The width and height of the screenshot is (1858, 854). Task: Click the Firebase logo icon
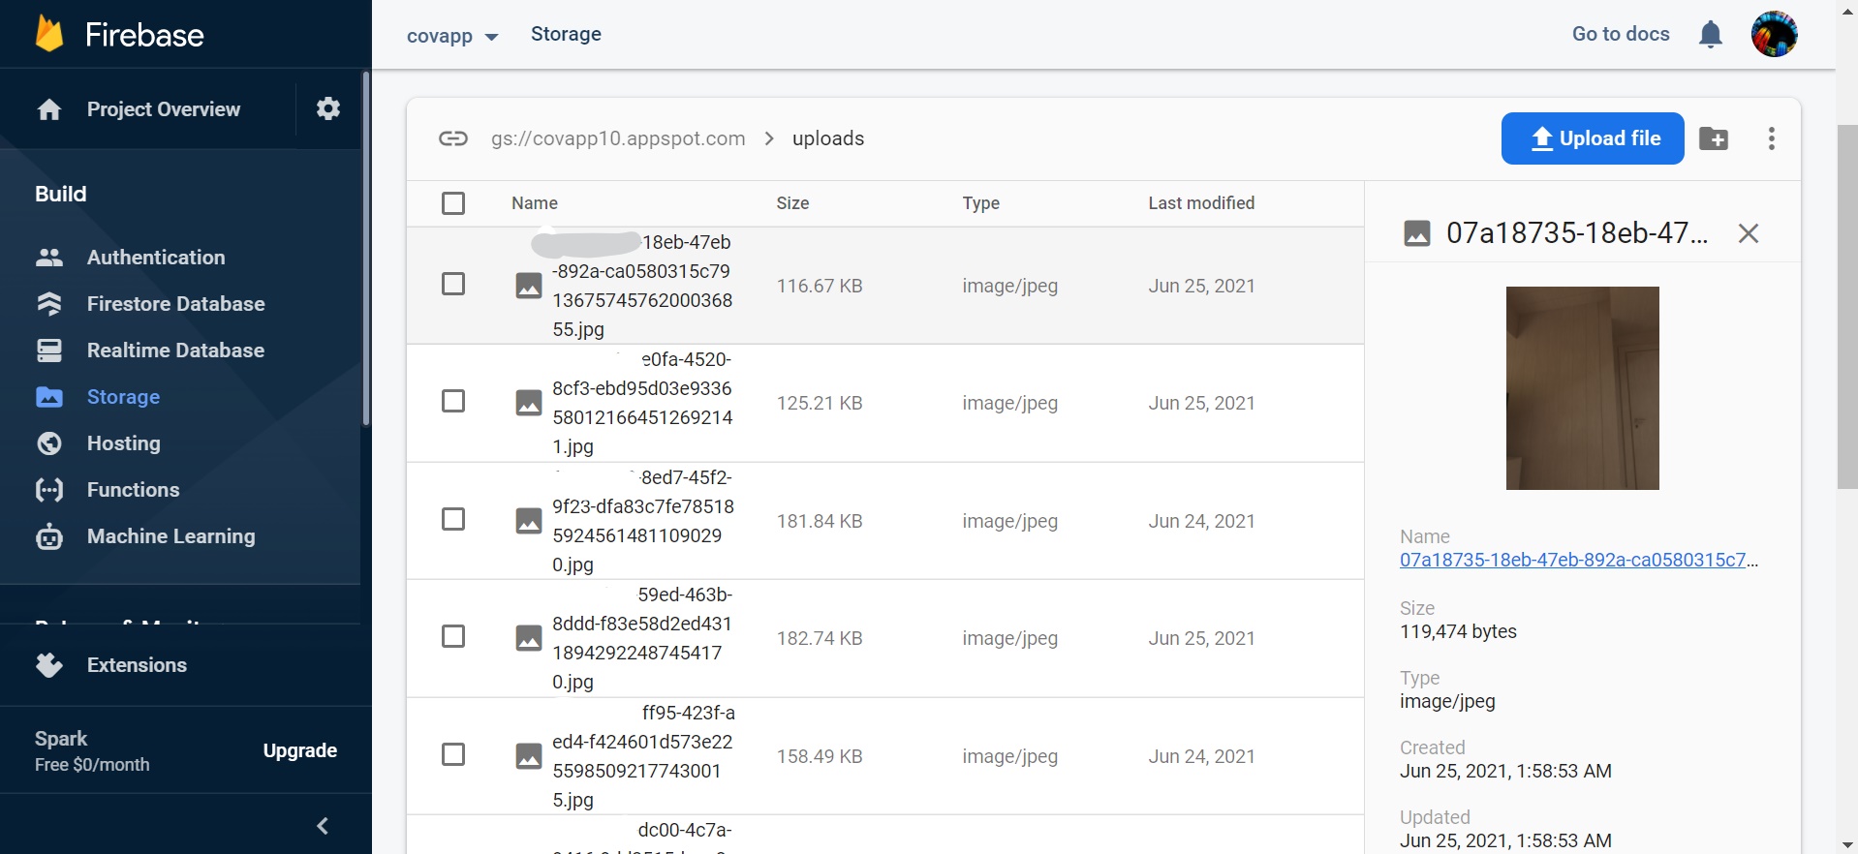49,35
